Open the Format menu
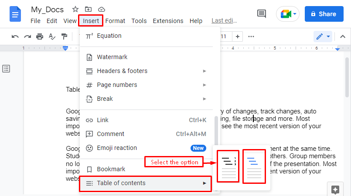The image size is (351, 196). coord(115,21)
